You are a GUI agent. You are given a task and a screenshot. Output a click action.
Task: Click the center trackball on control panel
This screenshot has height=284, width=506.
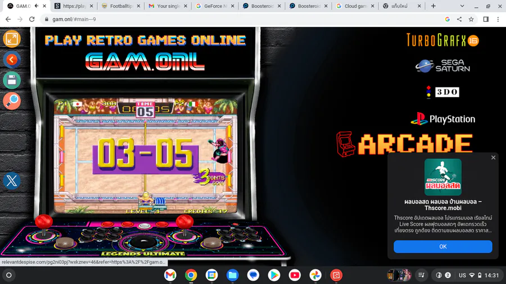pyautogui.click(x=143, y=242)
